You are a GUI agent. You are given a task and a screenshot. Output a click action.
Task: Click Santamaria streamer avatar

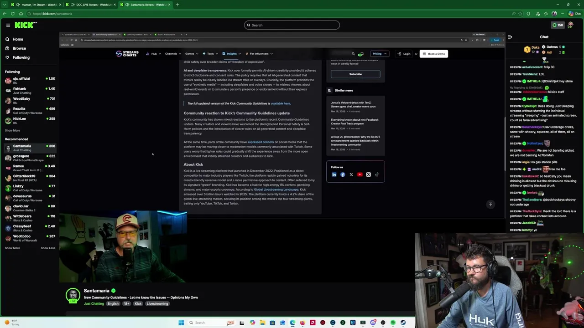(73, 296)
